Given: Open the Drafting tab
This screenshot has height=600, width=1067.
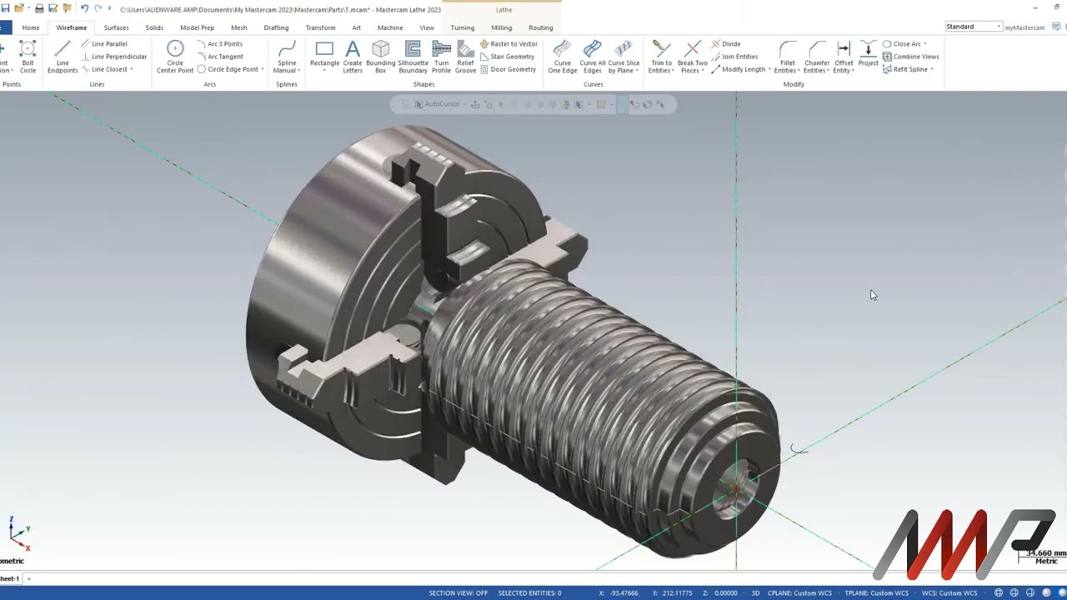Looking at the screenshot, I should (x=276, y=27).
